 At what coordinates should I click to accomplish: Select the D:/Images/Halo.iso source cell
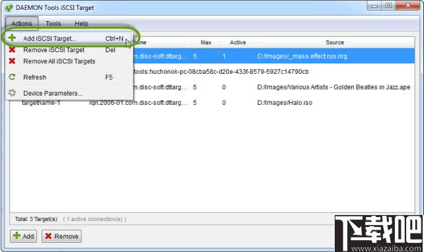[x=284, y=103]
